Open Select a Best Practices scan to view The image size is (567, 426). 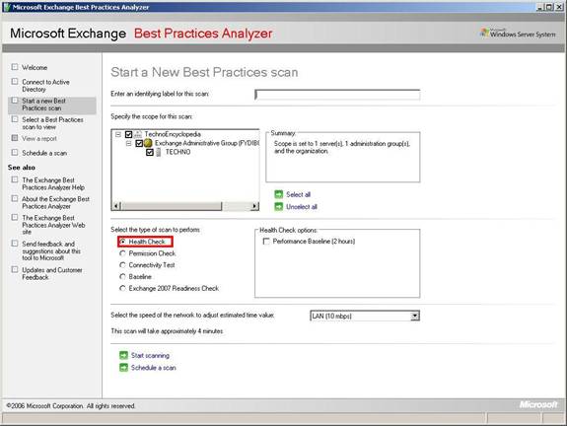point(52,123)
